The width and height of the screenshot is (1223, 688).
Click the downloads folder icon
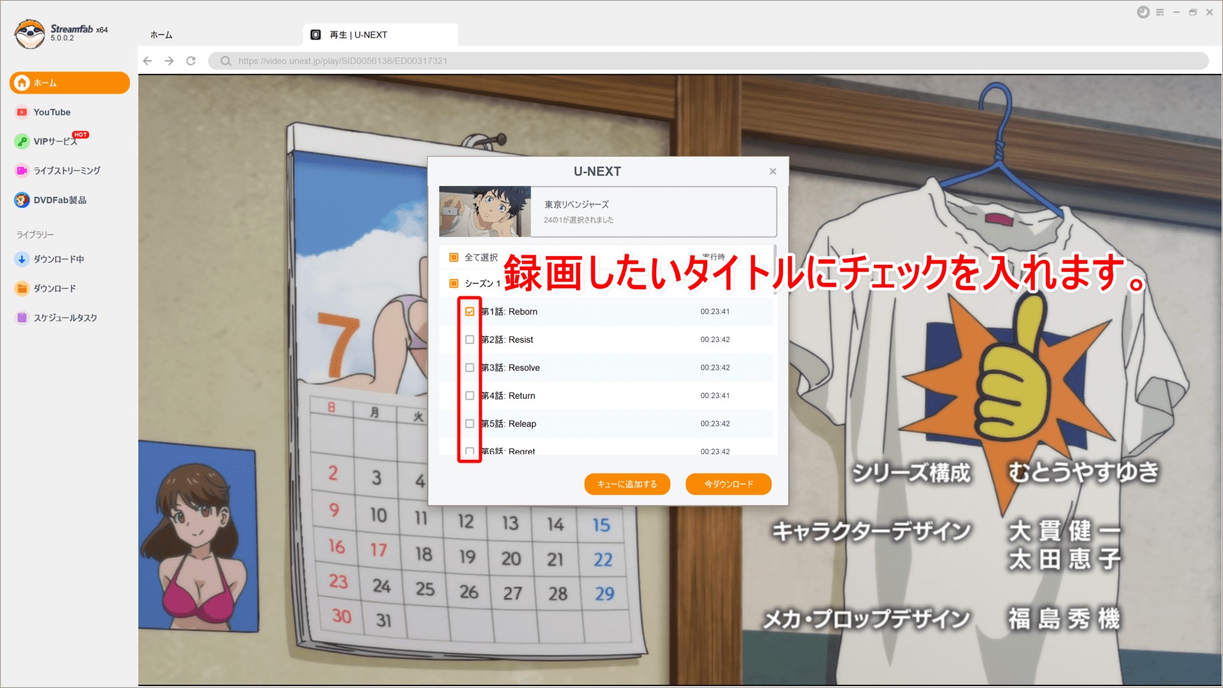22,289
